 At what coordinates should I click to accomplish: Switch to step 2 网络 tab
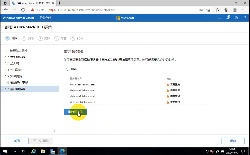click(28, 39)
